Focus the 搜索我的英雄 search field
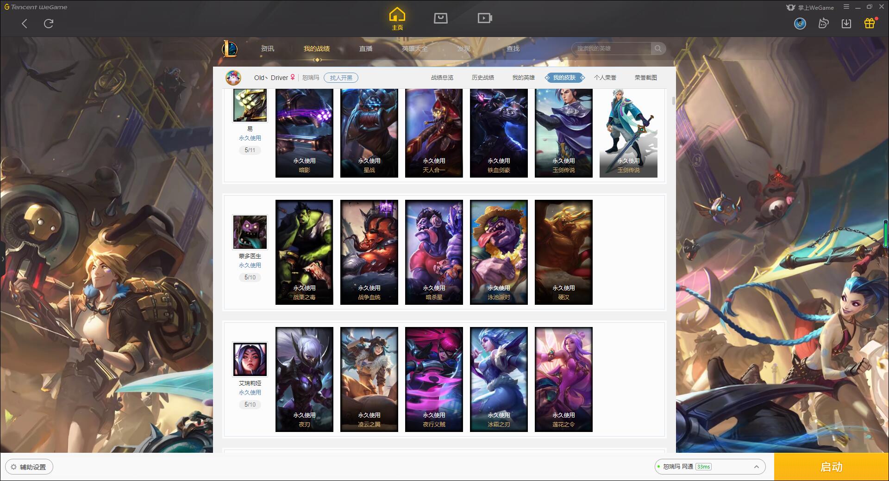This screenshot has width=889, height=481. pyautogui.click(x=611, y=49)
